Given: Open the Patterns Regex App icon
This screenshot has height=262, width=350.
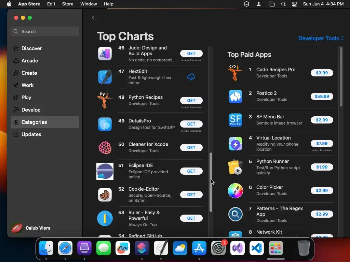Looking at the screenshot, I should click(x=235, y=214).
